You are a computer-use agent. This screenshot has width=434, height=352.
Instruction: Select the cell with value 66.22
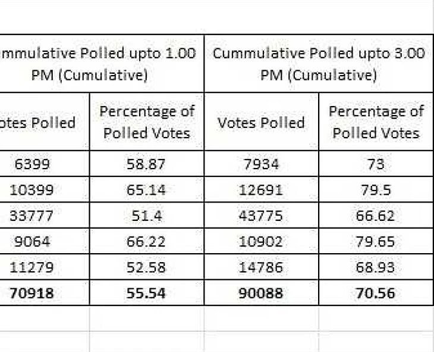pyautogui.click(x=146, y=241)
